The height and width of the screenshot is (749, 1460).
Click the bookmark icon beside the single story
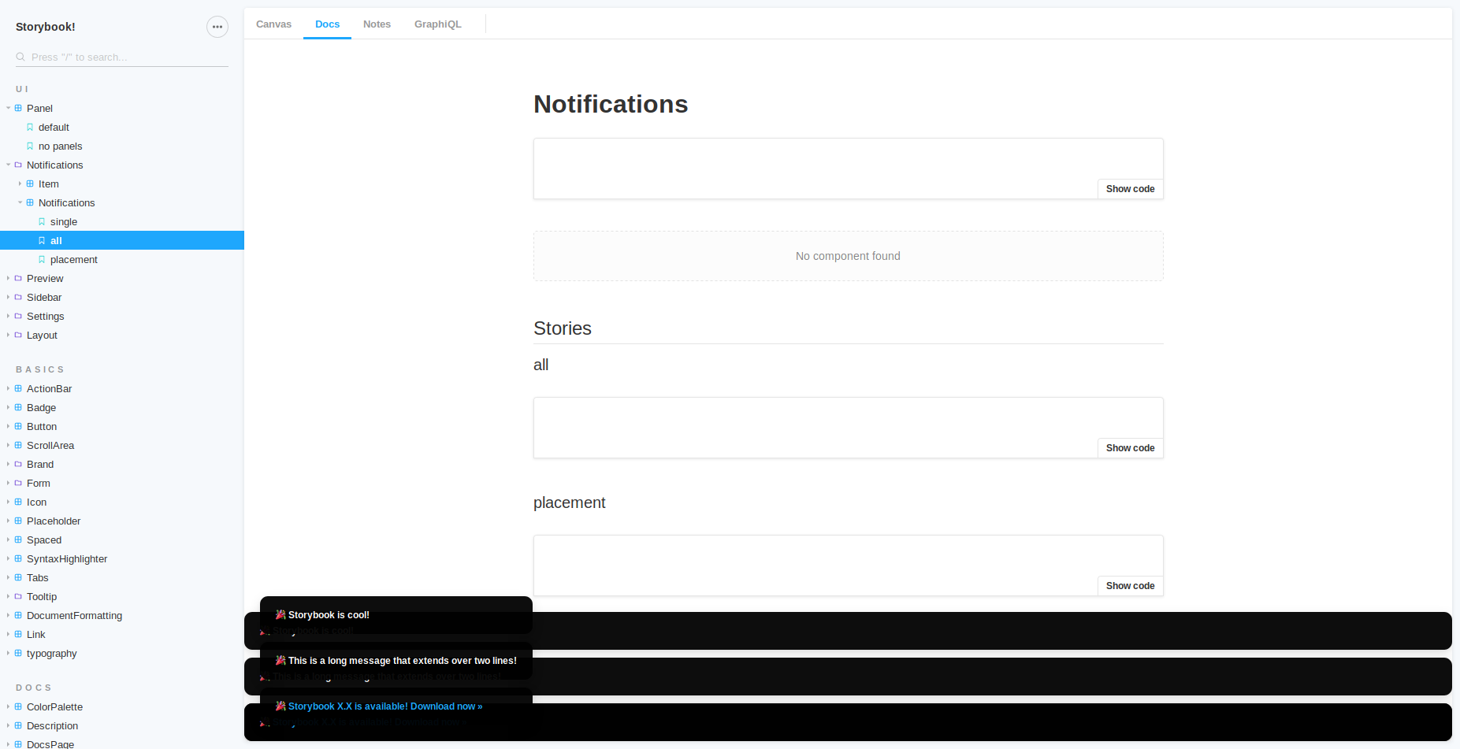click(41, 221)
